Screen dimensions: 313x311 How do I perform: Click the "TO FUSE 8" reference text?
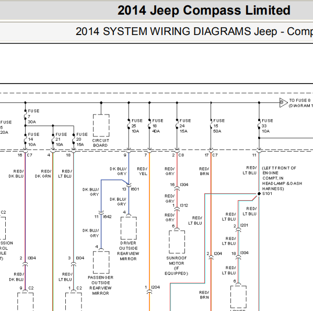coord(300,100)
